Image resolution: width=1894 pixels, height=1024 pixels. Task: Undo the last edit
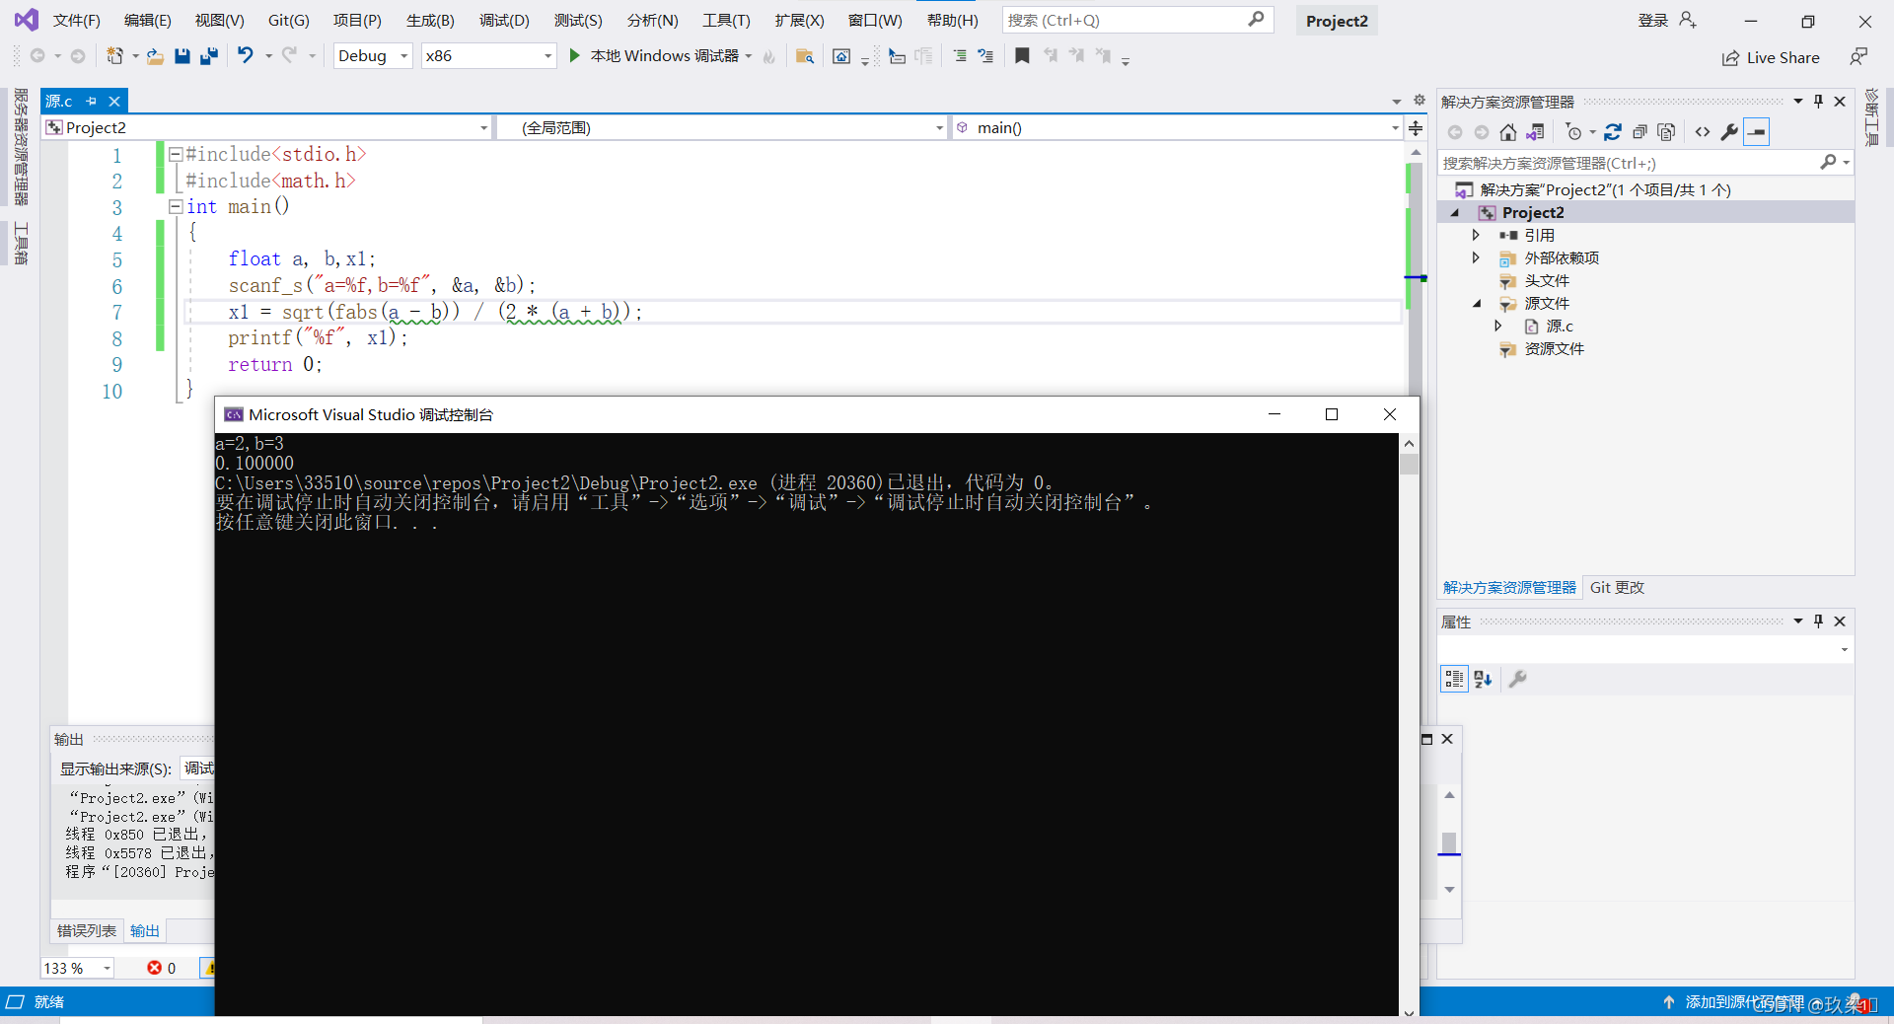pos(246,55)
